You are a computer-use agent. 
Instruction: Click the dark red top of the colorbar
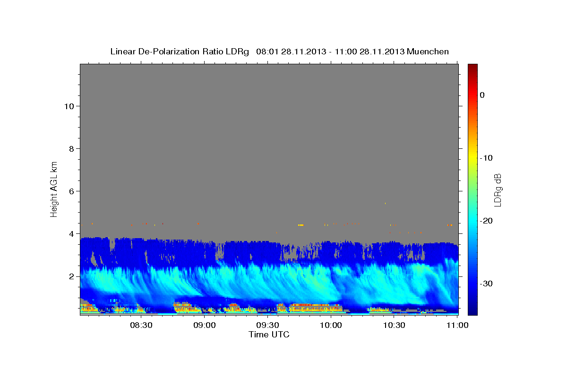pos(472,69)
